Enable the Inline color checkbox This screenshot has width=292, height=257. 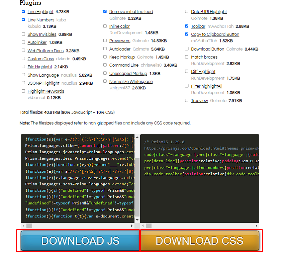pyautogui.click(x=105, y=26)
